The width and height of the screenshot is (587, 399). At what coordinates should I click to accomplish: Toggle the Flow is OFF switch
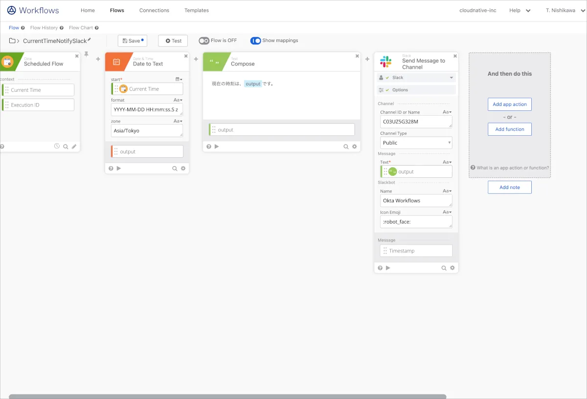pos(204,41)
